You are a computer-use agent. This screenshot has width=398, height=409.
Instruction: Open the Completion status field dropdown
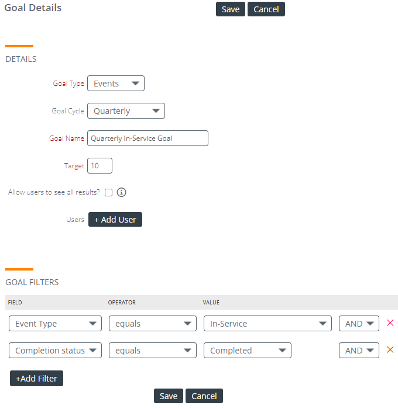[x=55, y=351]
